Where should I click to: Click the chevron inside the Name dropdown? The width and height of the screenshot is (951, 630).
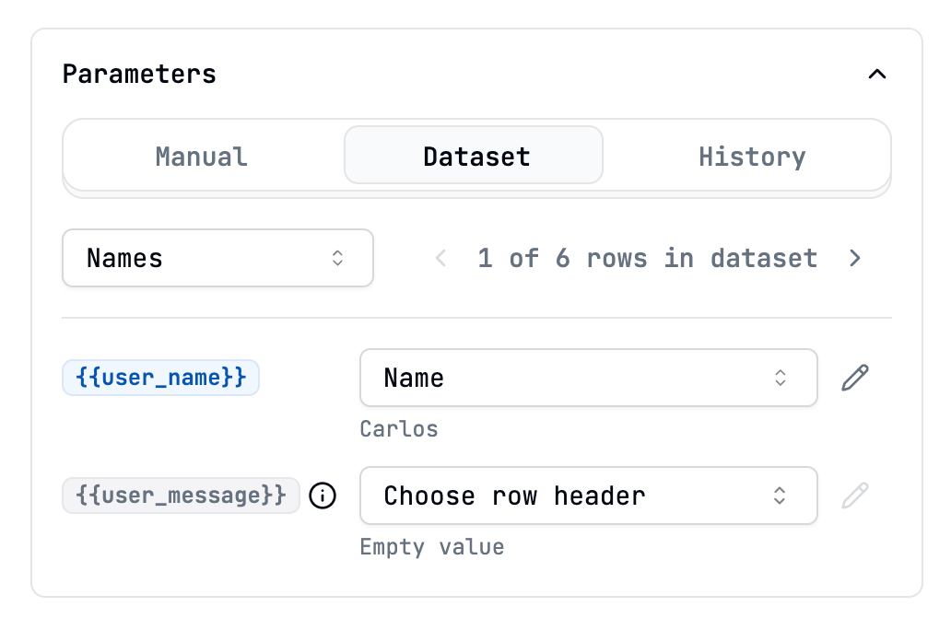click(780, 378)
